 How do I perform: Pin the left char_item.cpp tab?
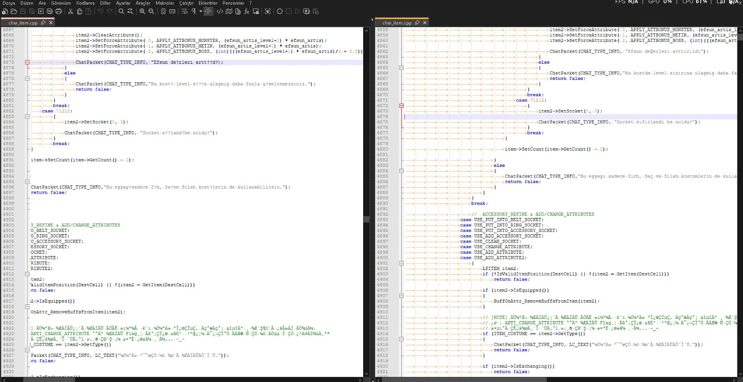point(43,23)
